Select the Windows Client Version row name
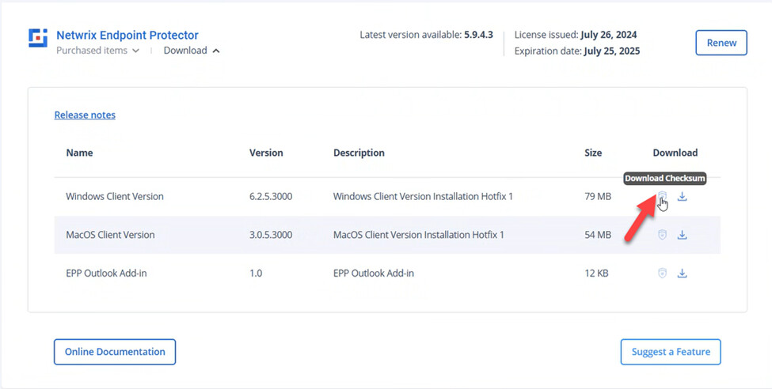 [x=115, y=196]
